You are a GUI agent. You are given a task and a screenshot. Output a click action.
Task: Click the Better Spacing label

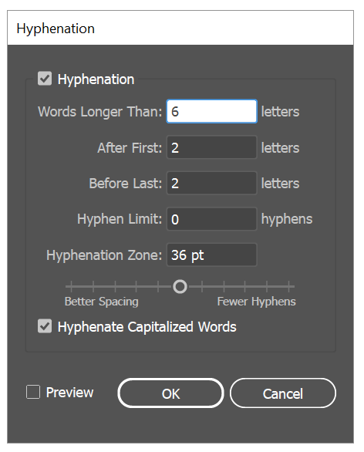click(x=102, y=302)
